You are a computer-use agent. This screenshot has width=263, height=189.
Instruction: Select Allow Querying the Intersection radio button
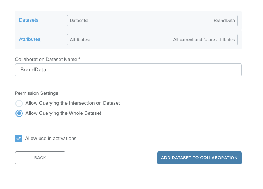click(19, 103)
